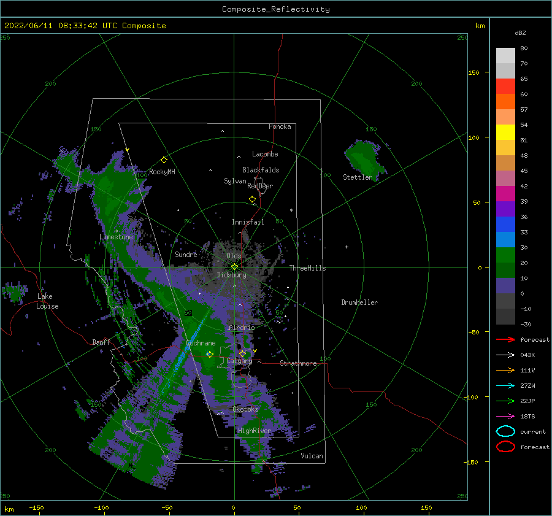Click the 33 dBZ light blue swatch
The image size is (552, 516).
505,239
